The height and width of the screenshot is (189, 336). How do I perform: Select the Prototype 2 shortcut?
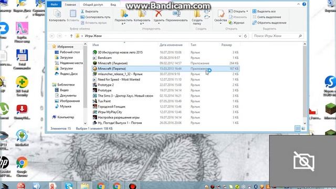[x=165, y=85]
